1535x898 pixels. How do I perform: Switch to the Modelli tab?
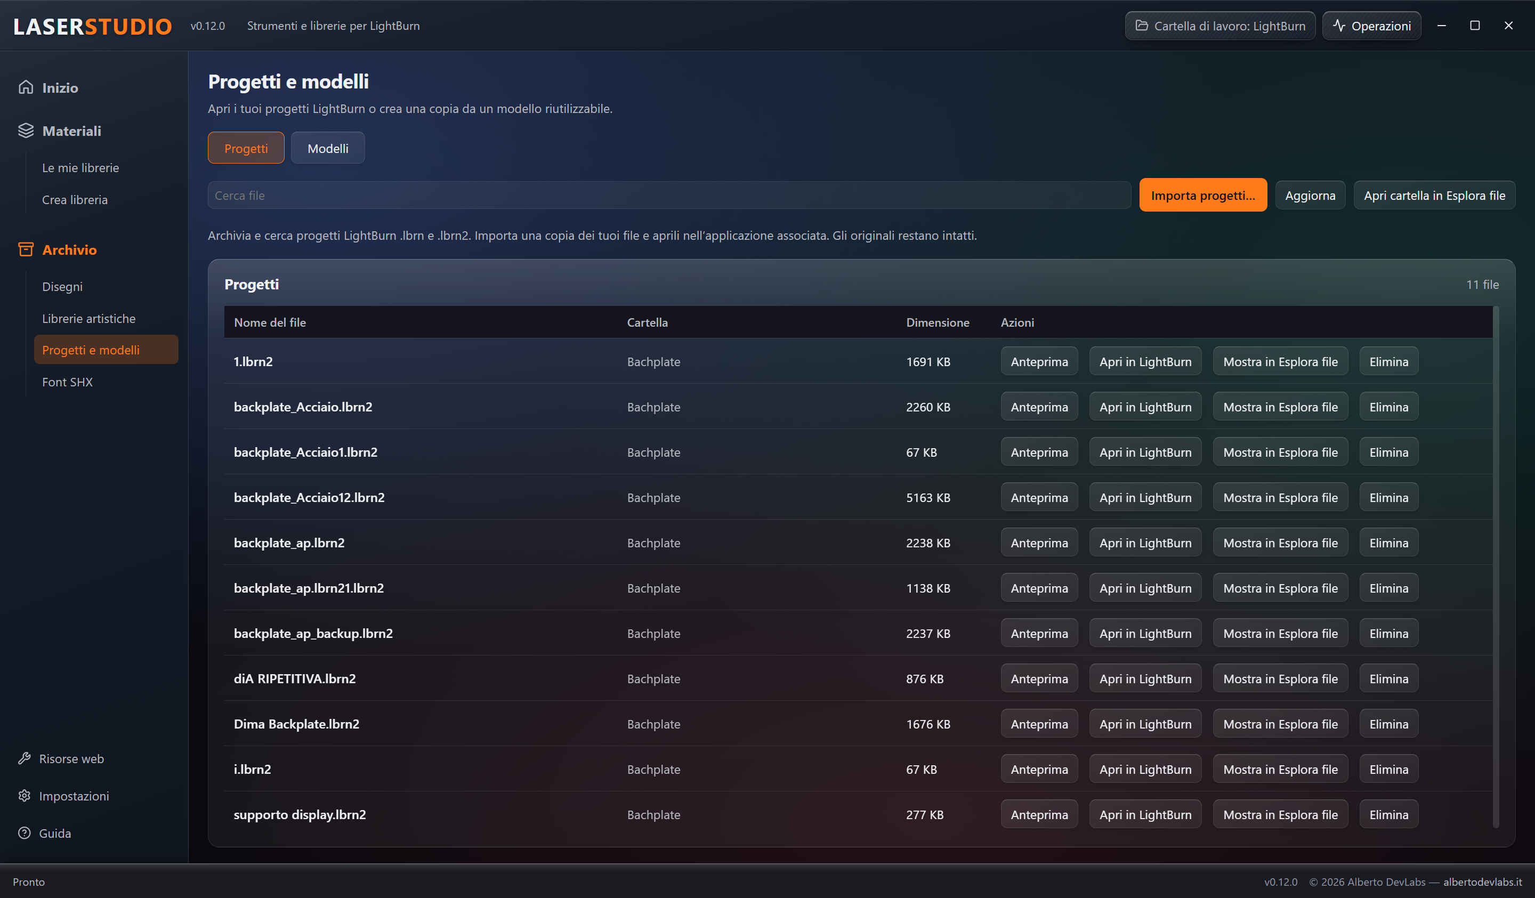(328, 148)
